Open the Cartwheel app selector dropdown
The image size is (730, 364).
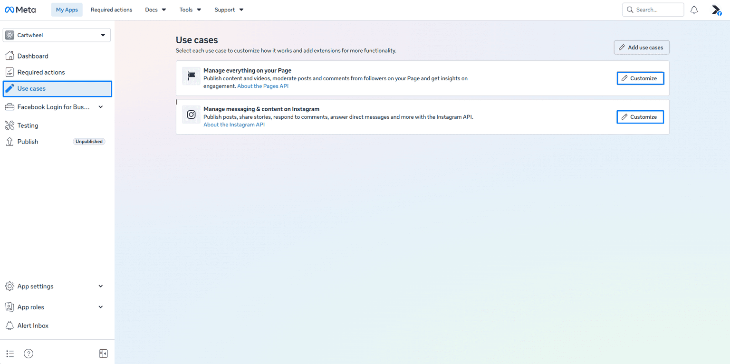(57, 35)
